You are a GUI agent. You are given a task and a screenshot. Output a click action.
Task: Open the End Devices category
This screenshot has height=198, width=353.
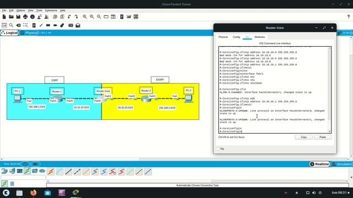pyautogui.click(x=12, y=171)
